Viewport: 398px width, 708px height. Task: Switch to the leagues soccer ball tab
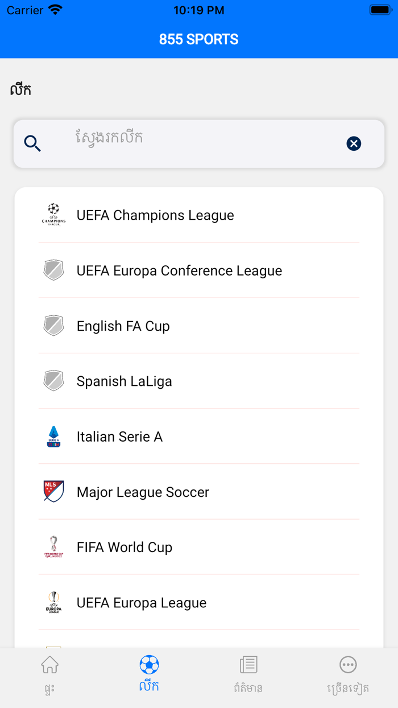tap(149, 674)
